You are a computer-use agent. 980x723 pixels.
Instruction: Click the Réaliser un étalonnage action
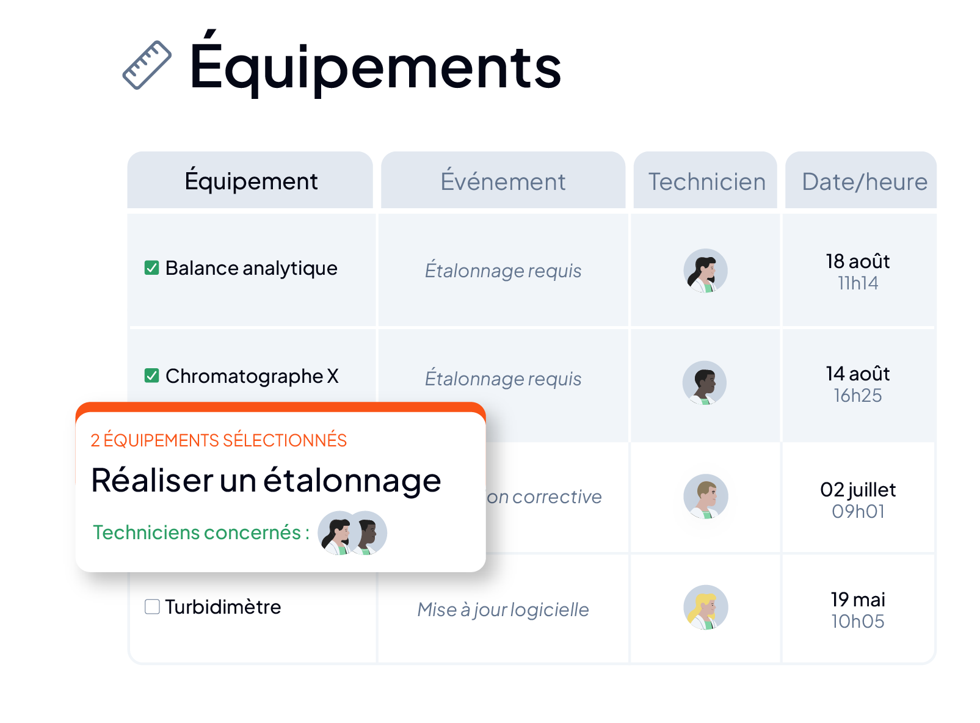pyautogui.click(x=266, y=480)
